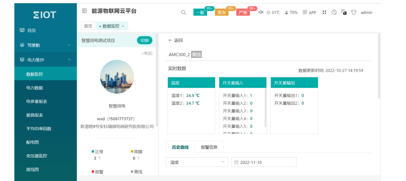Viewport: 406px width, 181px height.
Task: Click the search magnifier icon
Action: 183,12
